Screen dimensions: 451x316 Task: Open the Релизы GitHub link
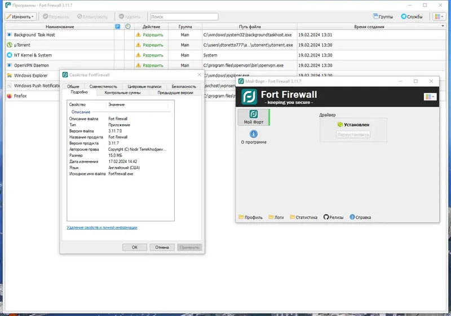click(x=333, y=217)
